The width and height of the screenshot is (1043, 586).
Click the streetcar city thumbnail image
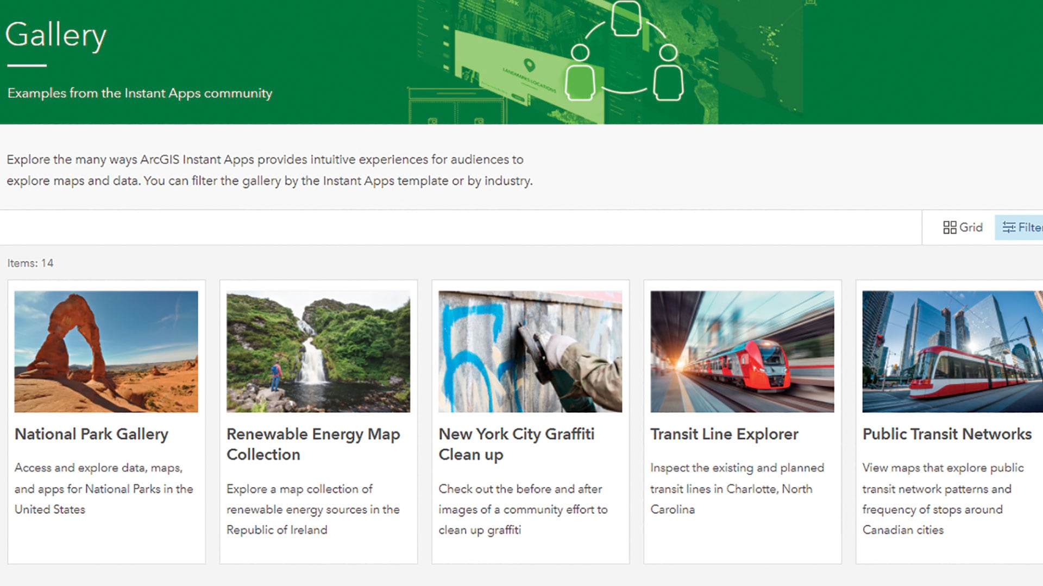click(952, 352)
